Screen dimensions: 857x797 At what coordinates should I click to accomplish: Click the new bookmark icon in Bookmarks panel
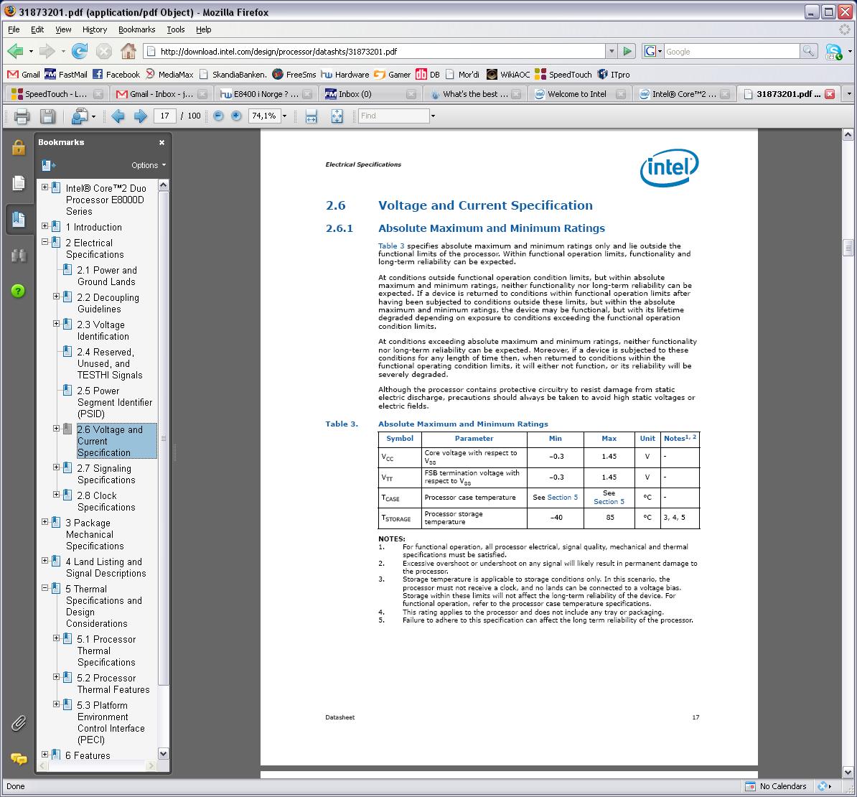[x=49, y=165]
